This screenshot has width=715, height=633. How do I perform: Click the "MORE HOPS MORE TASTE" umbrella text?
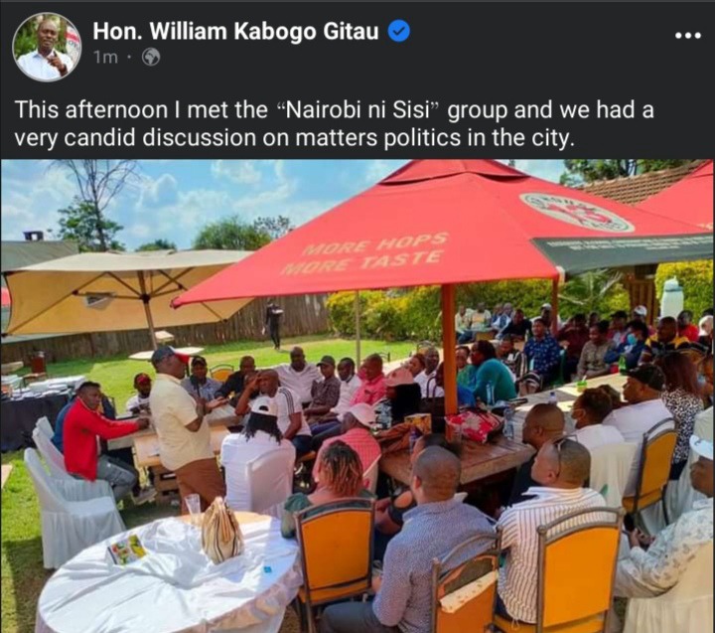(363, 253)
